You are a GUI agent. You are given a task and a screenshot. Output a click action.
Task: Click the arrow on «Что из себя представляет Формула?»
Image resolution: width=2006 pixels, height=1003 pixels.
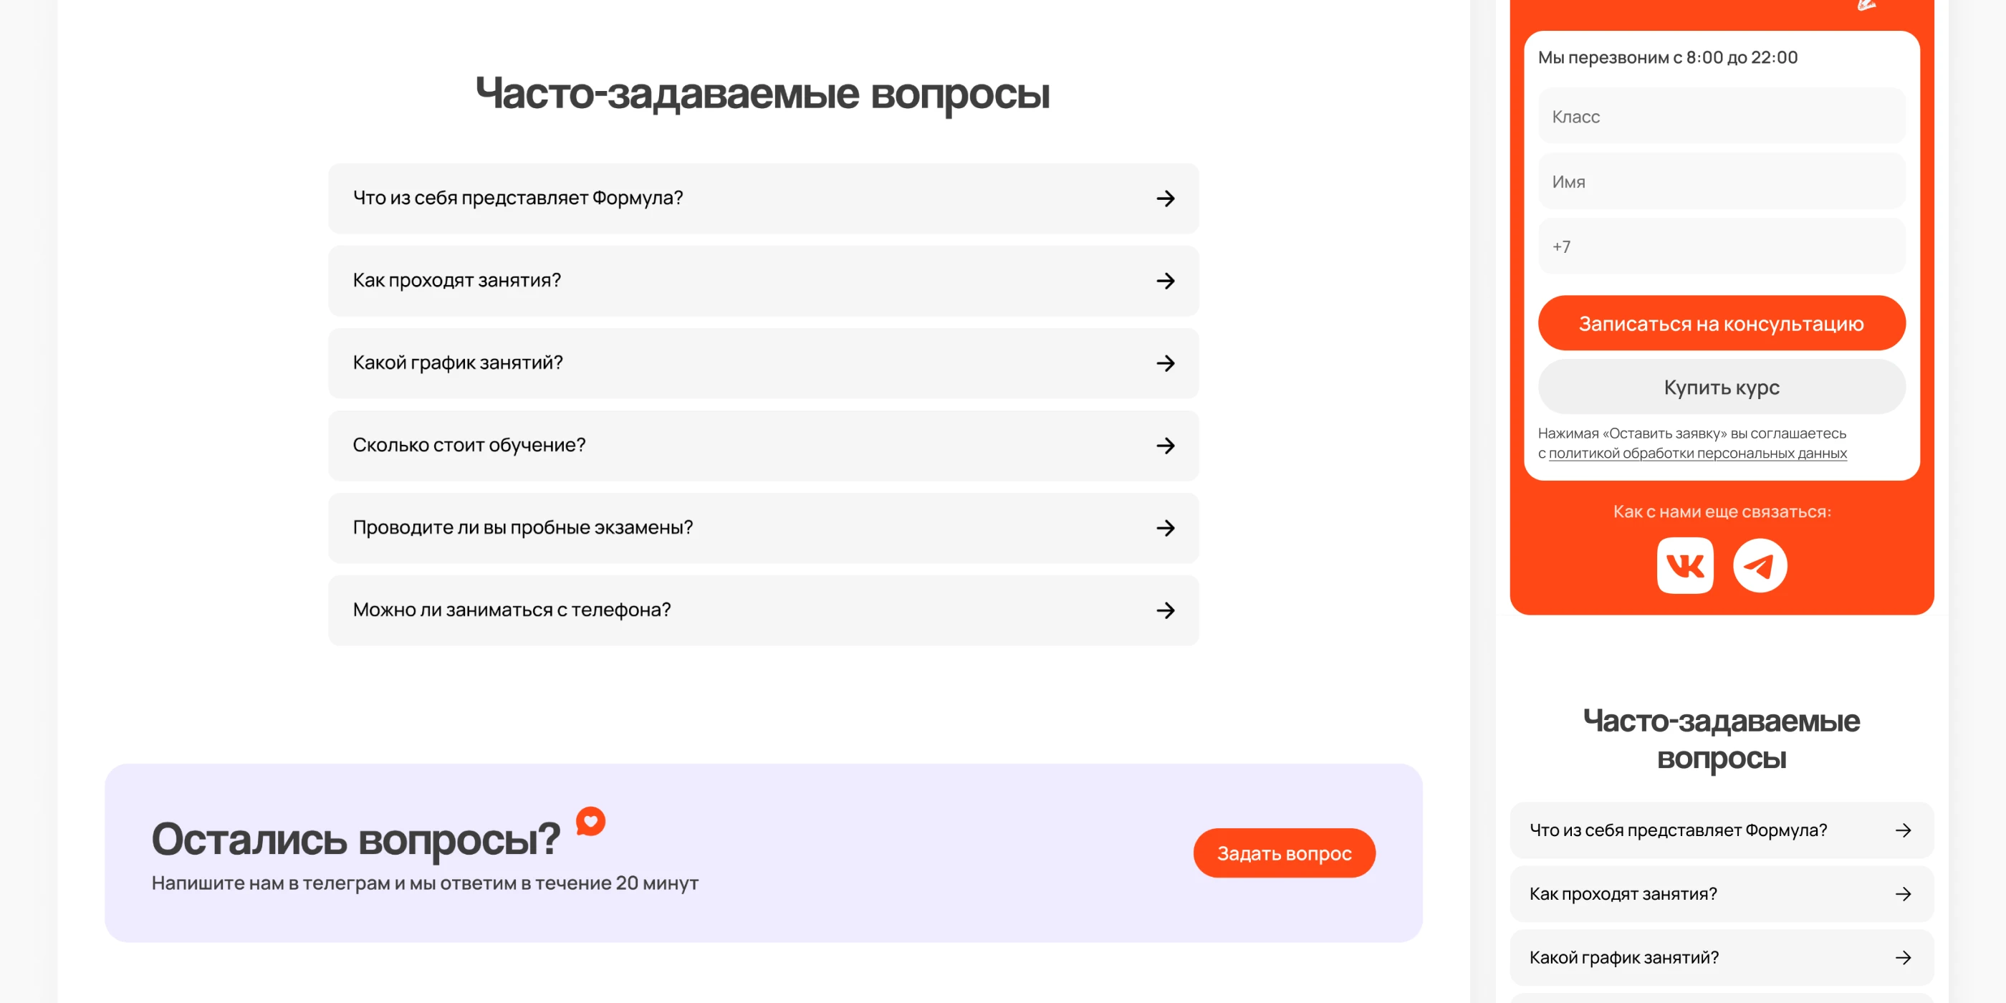click(1164, 199)
